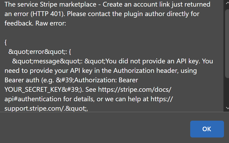Click the YOUR_SECRET_KEY placeholder text
229x143 pixels.
coord(33,90)
